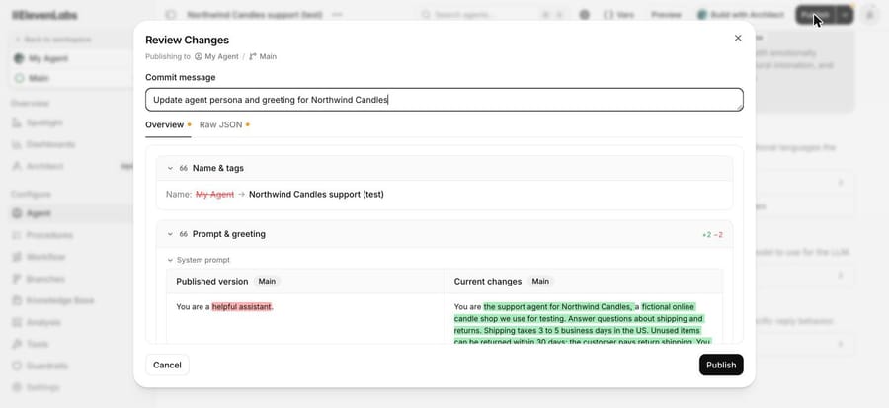889x408 pixels.
Task: Click the Dashboards icon in the sidebar
Action: (17, 144)
